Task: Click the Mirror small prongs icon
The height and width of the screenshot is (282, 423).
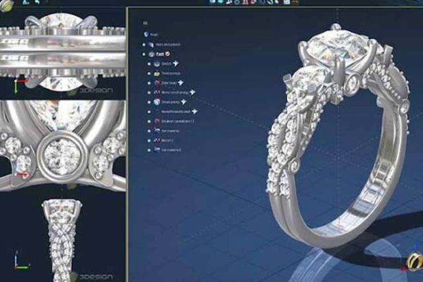Action: [x=155, y=93]
